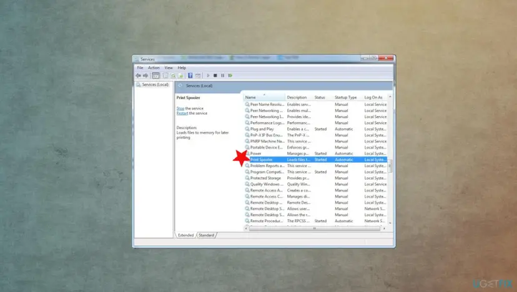The image size is (517, 292).
Task: Click the Services title bar icon
Action: (x=137, y=59)
